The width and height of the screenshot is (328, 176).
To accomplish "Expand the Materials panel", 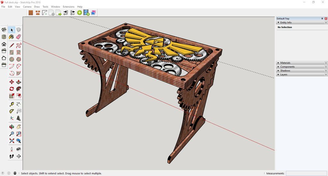I will (x=278, y=63).
